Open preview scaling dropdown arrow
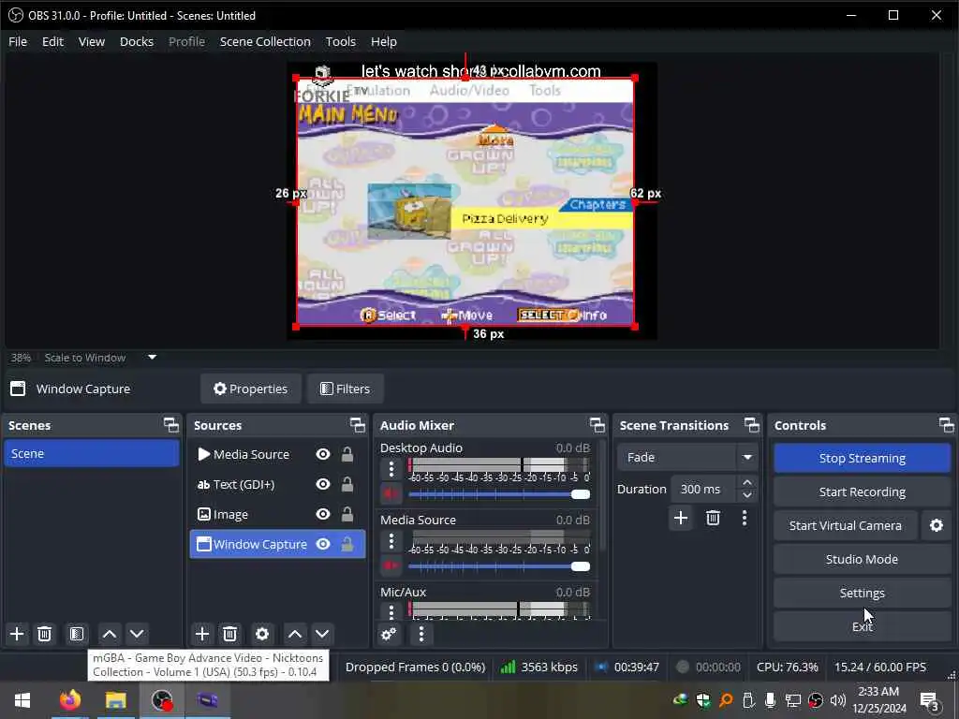This screenshot has height=719, width=959. pyautogui.click(x=153, y=357)
